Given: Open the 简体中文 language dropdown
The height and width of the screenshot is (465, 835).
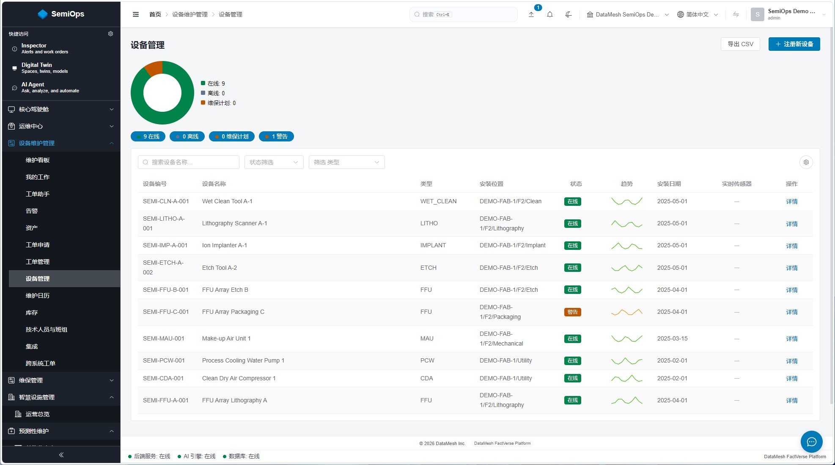Looking at the screenshot, I should pyautogui.click(x=698, y=14).
